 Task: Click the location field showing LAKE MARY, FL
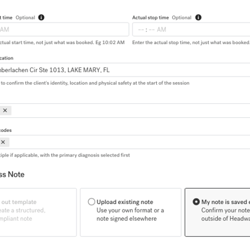125,70
